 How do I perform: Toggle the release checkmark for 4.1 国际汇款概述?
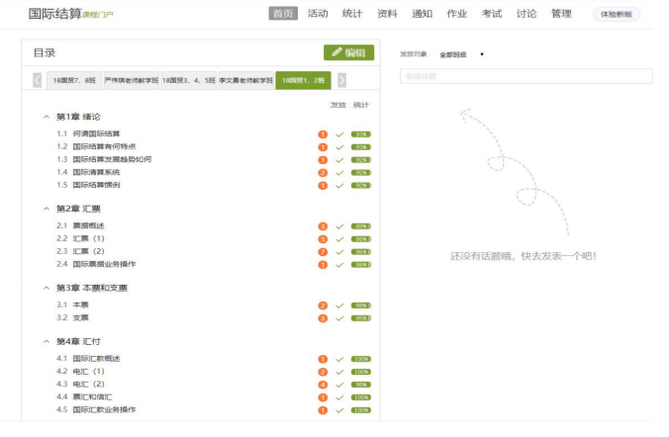click(339, 359)
